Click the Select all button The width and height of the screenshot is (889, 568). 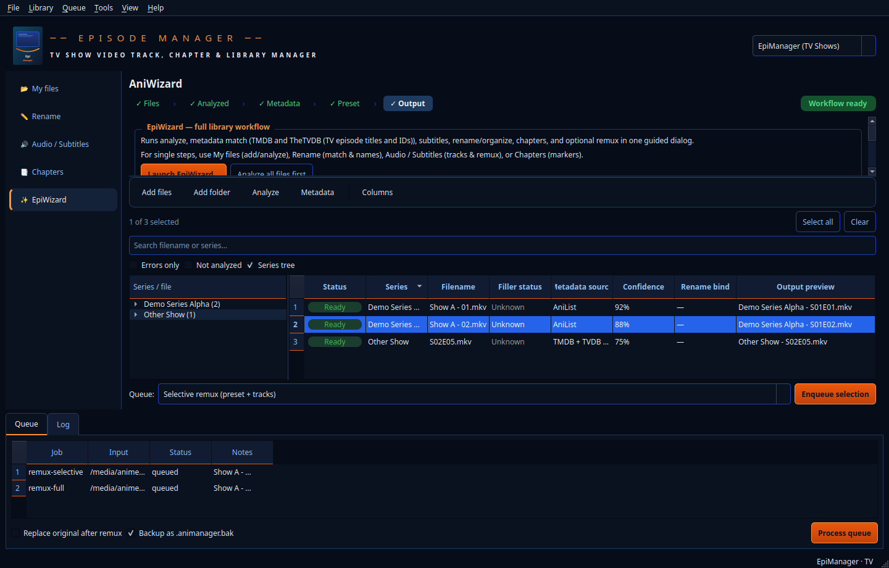click(818, 222)
